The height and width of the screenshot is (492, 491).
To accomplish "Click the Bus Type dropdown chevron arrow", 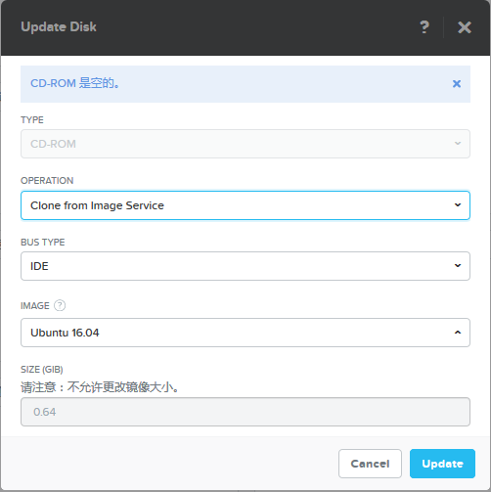I will point(458,266).
